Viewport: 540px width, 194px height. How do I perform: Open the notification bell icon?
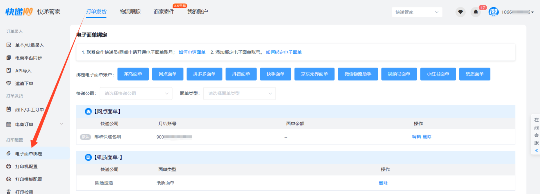[x=476, y=12]
